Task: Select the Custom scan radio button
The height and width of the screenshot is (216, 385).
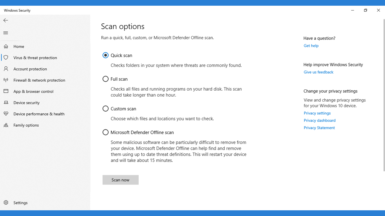Action: pos(105,109)
